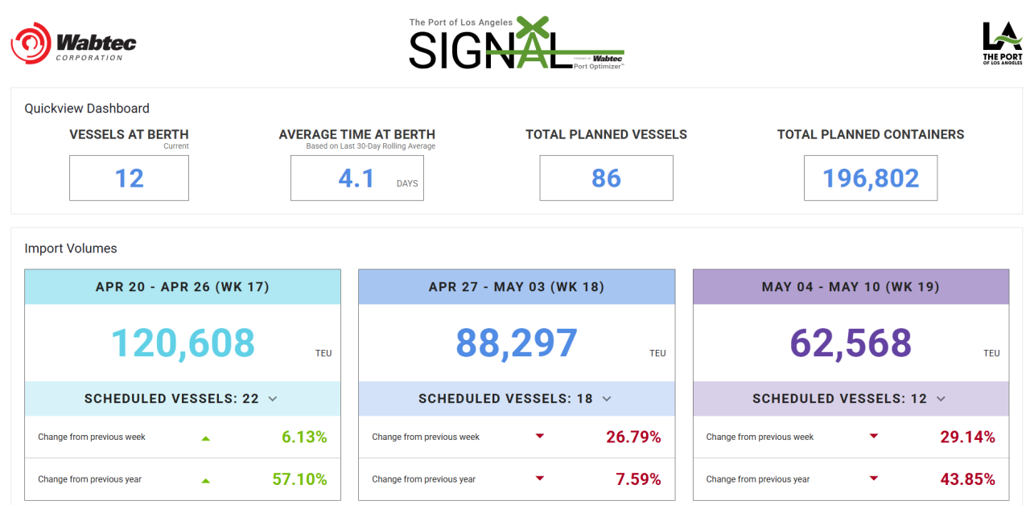Select the May 04 - May 10 week header
The width and height of the screenshot is (1030, 505).
[x=851, y=287]
